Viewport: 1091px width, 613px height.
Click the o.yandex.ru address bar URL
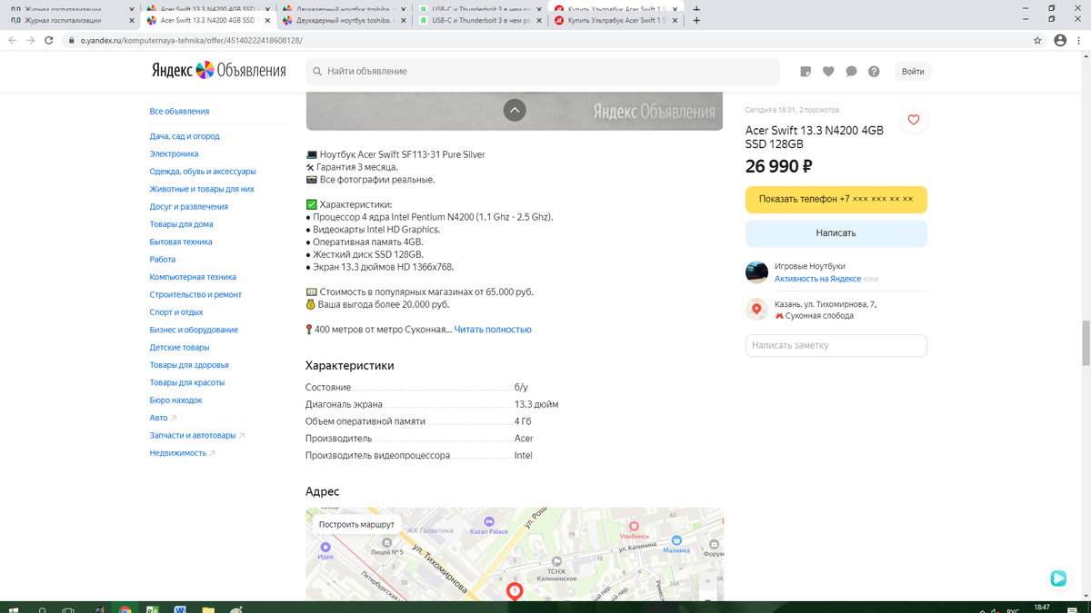(x=191, y=41)
